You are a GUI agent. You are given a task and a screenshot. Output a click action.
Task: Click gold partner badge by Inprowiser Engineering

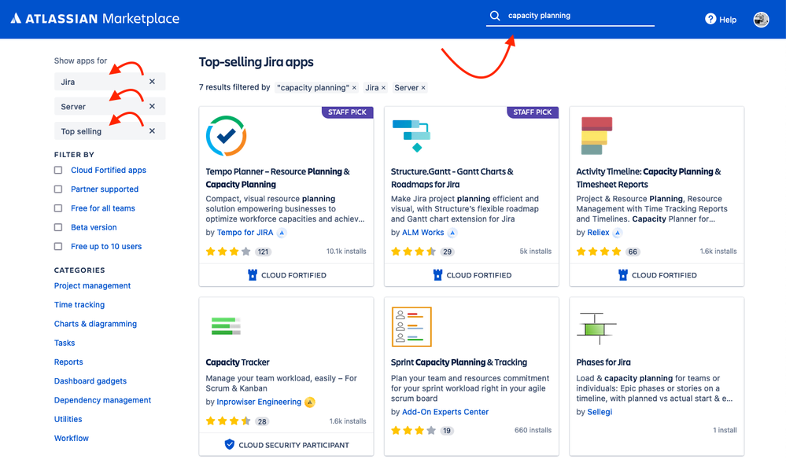coord(310,402)
